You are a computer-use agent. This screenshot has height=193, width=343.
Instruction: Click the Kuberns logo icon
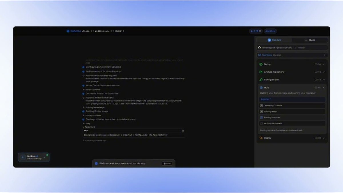click(68, 31)
